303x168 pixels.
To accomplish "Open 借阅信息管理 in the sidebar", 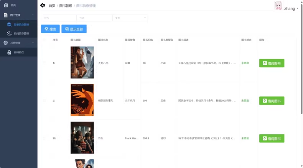I will pos(19,34).
